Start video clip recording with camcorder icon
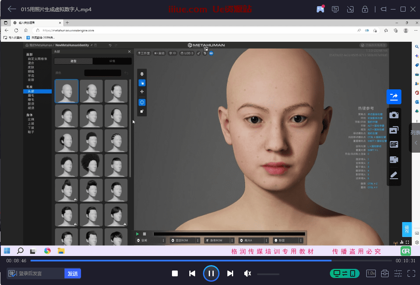This screenshot has height=285, width=420. pyautogui.click(x=394, y=160)
